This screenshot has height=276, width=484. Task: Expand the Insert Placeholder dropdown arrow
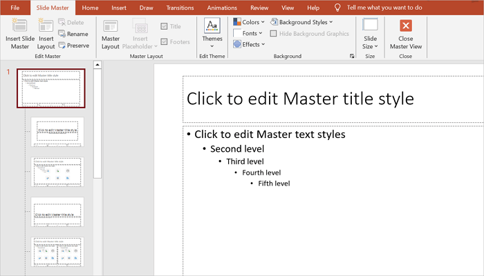[156, 46]
